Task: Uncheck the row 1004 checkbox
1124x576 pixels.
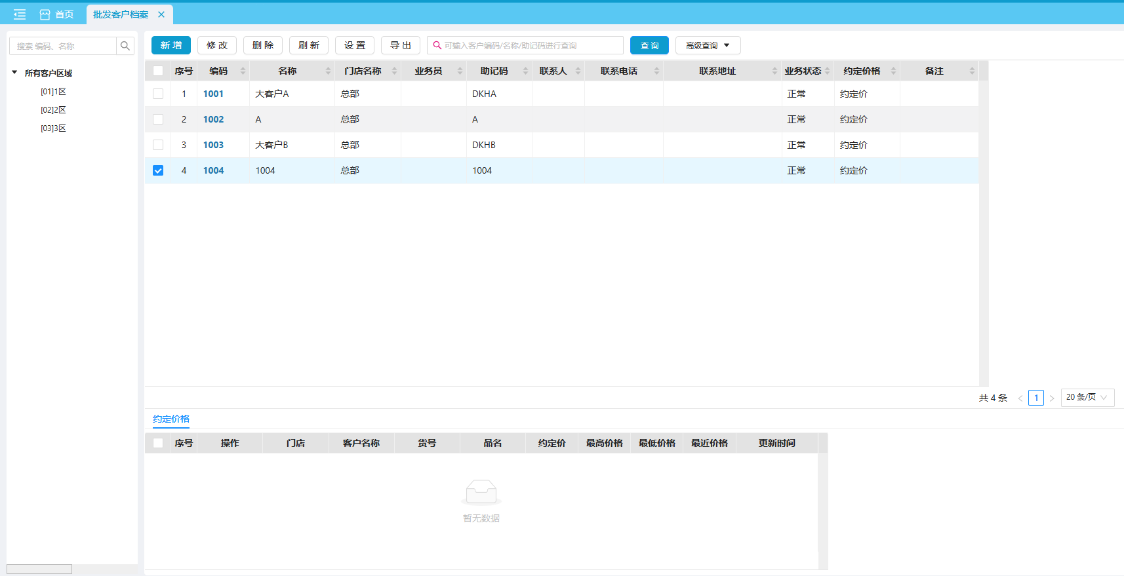Action: point(158,170)
